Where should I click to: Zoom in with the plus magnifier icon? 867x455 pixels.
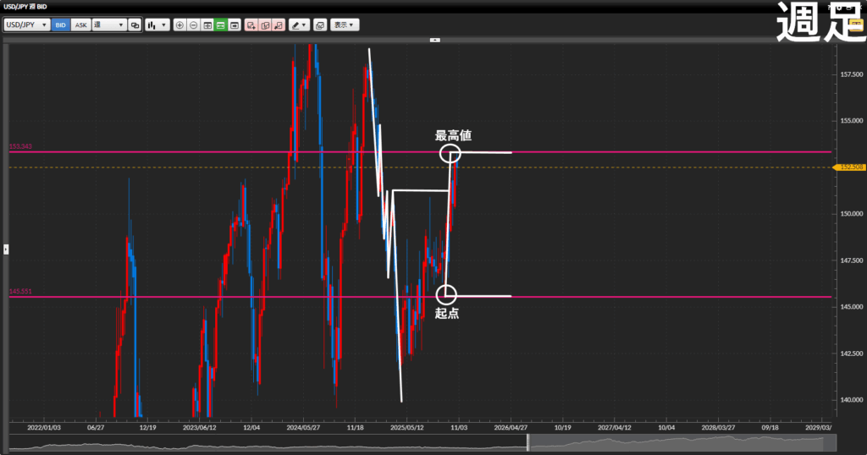click(x=179, y=25)
